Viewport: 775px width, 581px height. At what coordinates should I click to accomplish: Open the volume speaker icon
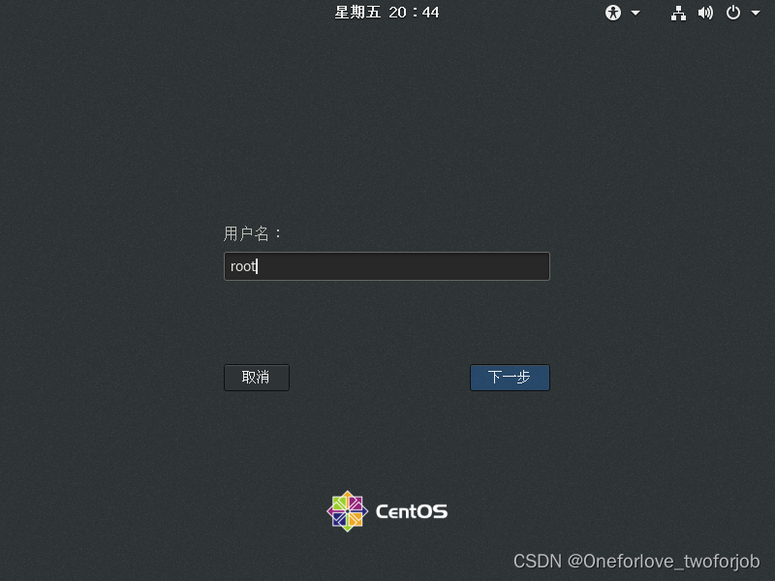[x=705, y=13]
